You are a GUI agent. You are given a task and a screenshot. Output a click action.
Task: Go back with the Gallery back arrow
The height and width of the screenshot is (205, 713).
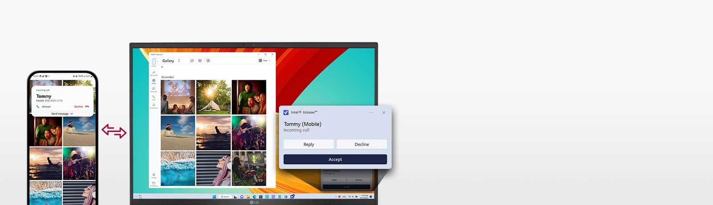click(162, 67)
